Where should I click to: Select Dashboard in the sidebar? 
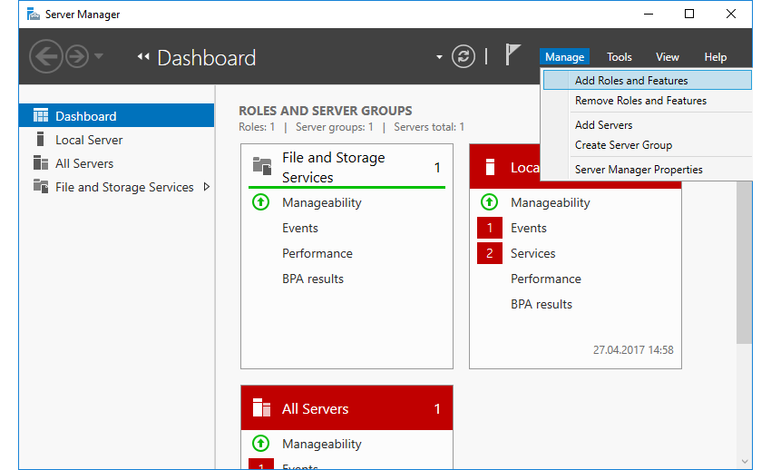(116, 115)
